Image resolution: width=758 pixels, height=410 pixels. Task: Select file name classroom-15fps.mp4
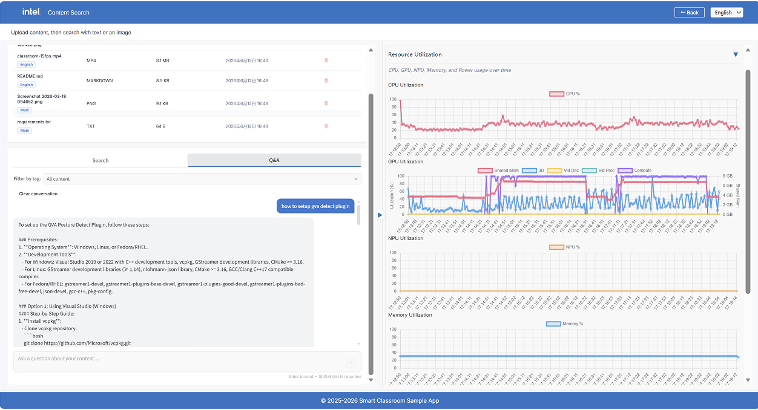(x=39, y=56)
